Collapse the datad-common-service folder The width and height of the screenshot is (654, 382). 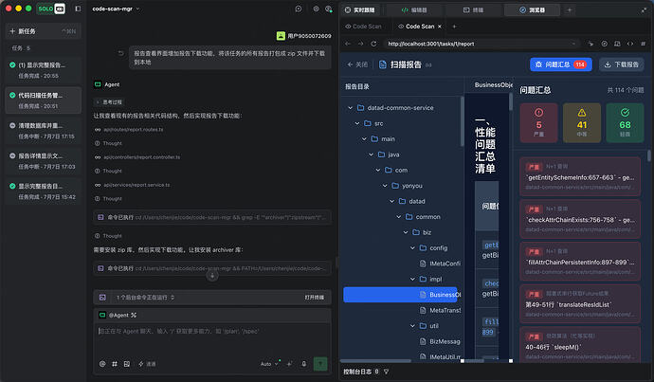[351, 108]
